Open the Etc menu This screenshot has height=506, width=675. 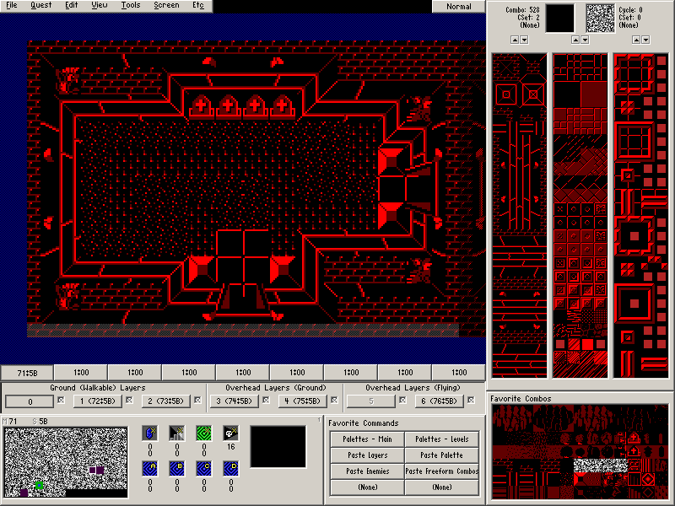(x=198, y=5)
